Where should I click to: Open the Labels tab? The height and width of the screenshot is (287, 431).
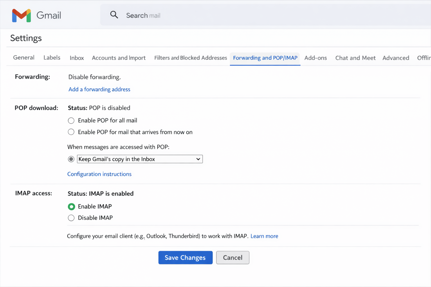[x=52, y=58]
